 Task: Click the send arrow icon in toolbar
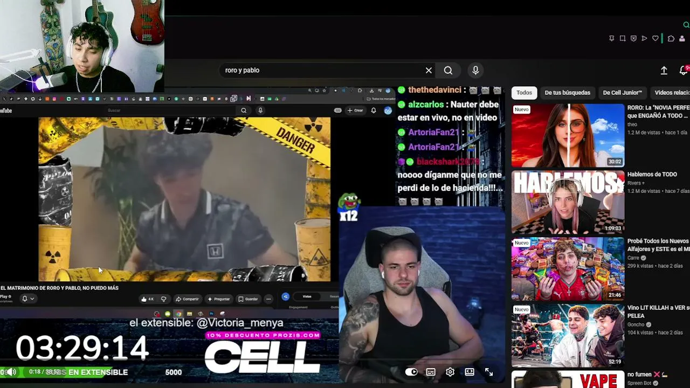pyautogui.click(x=644, y=38)
